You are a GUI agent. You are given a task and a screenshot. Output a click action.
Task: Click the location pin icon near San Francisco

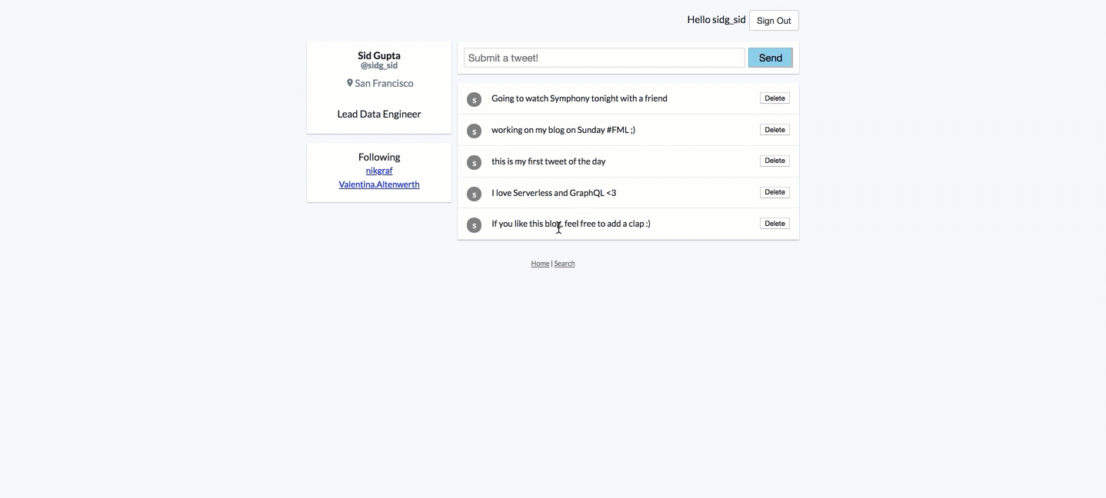(349, 82)
